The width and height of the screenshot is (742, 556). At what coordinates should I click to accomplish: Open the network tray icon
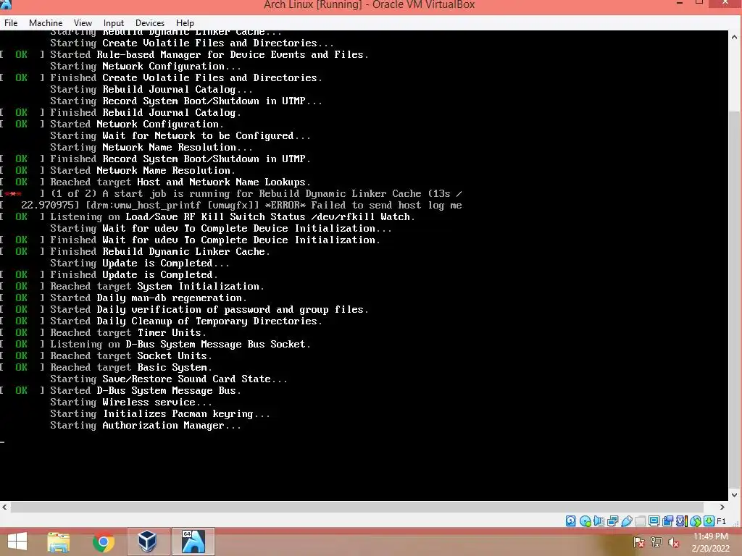click(x=656, y=542)
